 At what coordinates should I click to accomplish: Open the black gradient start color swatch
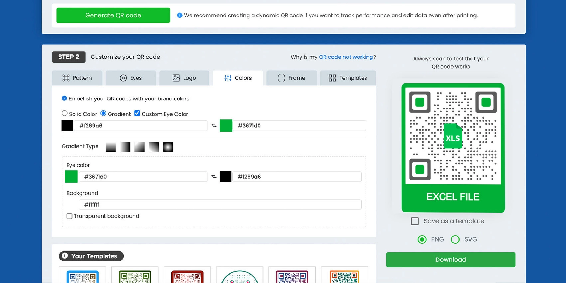point(67,126)
